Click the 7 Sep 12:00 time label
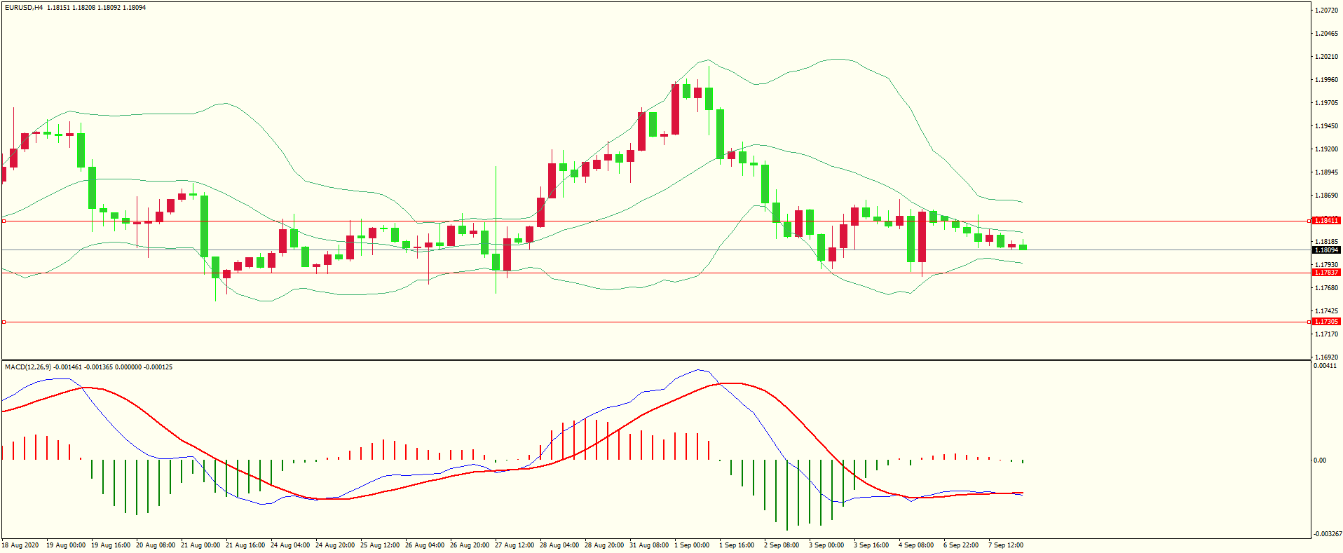The image size is (1343, 553). pyautogui.click(x=1006, y=545)
